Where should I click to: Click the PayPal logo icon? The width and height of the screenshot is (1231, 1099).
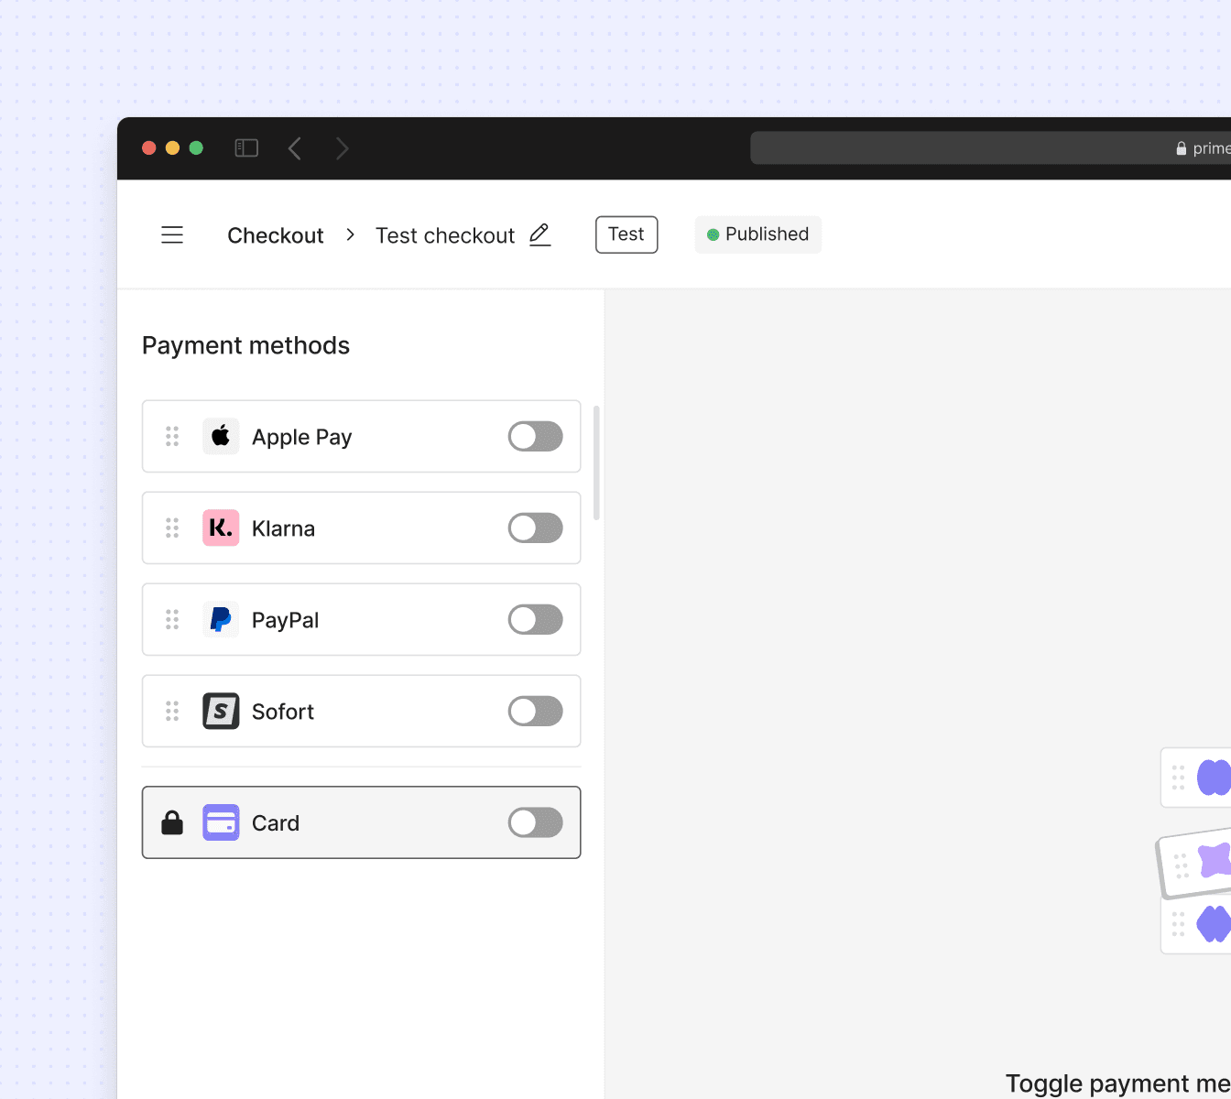click(x=221, y=620)
